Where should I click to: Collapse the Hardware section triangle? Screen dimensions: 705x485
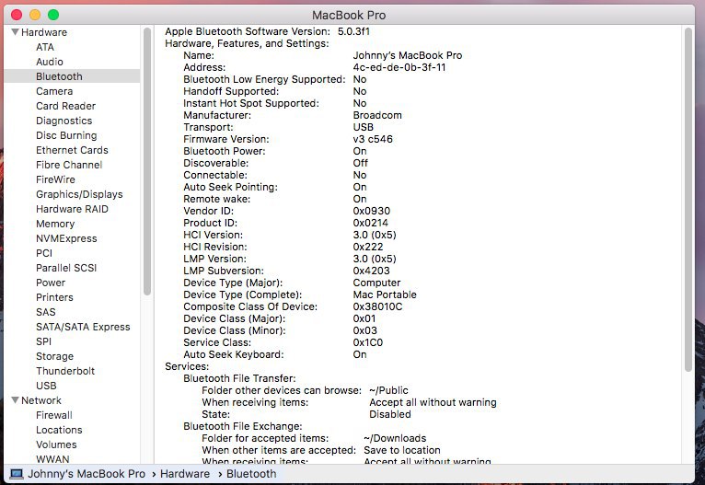[x=15, y=32]
